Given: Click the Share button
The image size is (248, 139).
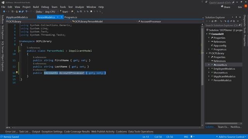Looking at the screenshot, I should 226,7.
